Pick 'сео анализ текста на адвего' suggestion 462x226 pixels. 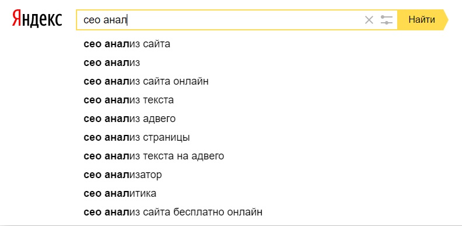154,156
